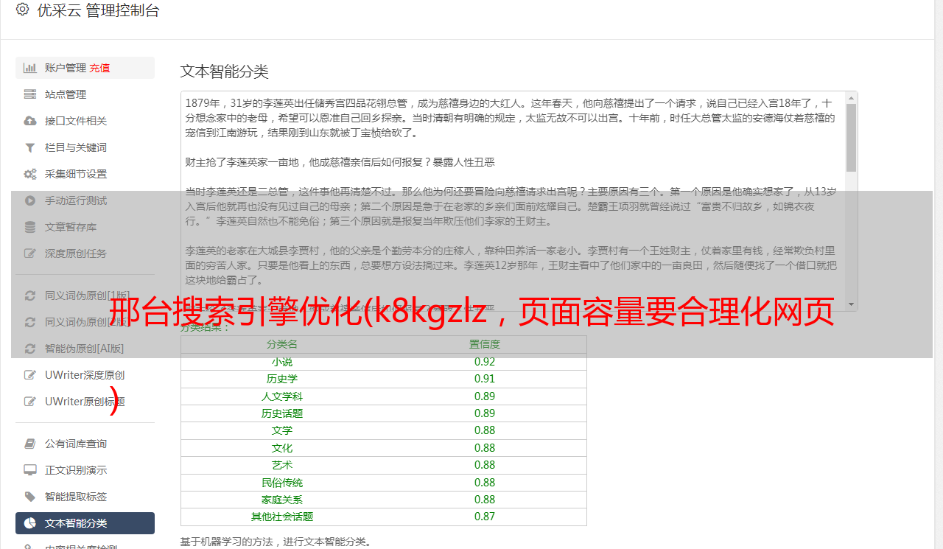The width and height of the screenshot is (943, 549).
Task: Select the 文化 category cell
Action: [x=282, y=448]
